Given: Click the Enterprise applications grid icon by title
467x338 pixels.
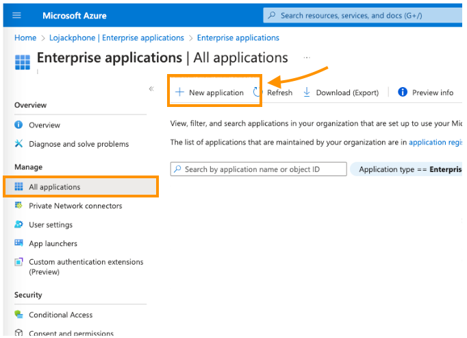Looking at the screenshot, I should (x=23, y=62).
